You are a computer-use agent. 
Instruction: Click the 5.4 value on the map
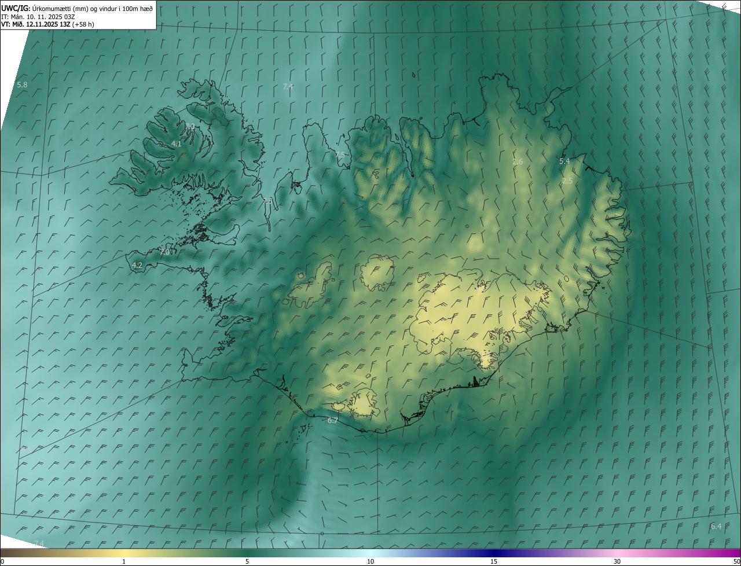tap(564, 161)
